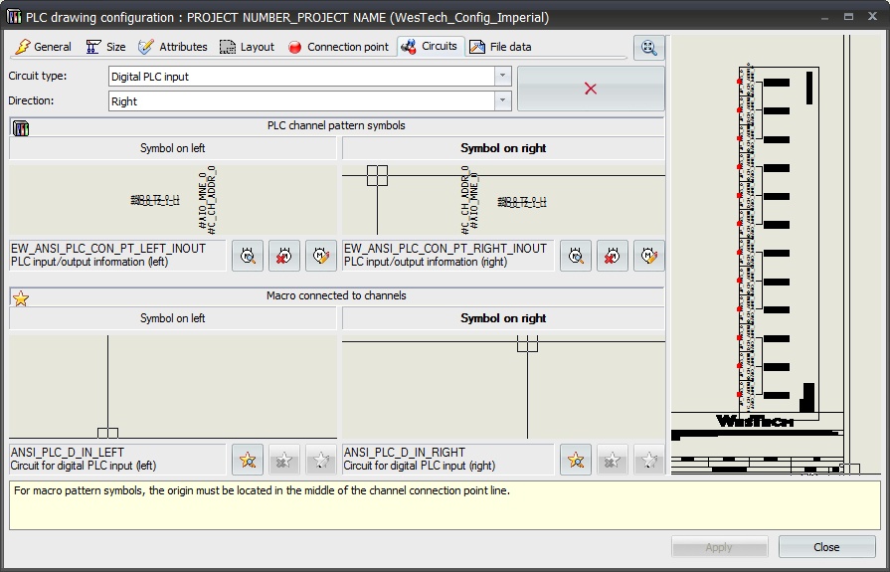890x572 pixels.
Task: Click ANSI_PLC_D_IN_RIGHT name text
Action: pos(405,453)
